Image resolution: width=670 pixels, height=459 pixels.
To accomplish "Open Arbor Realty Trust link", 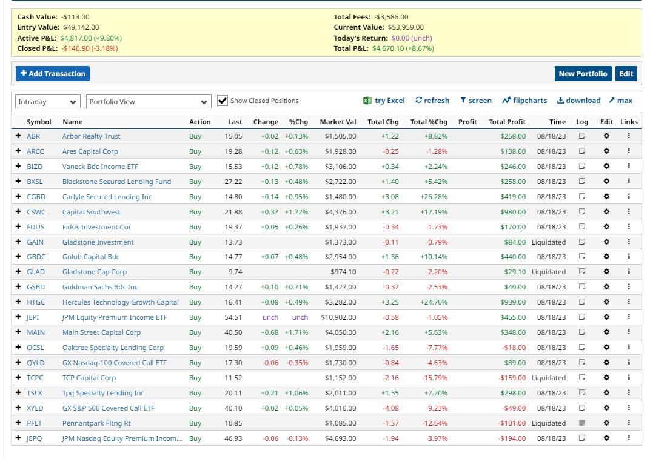I will point(91,136).
